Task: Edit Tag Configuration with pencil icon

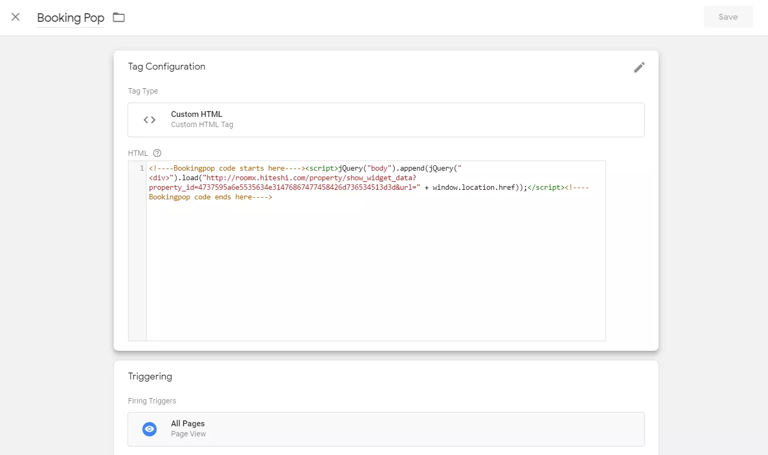Action: (639, 67)
